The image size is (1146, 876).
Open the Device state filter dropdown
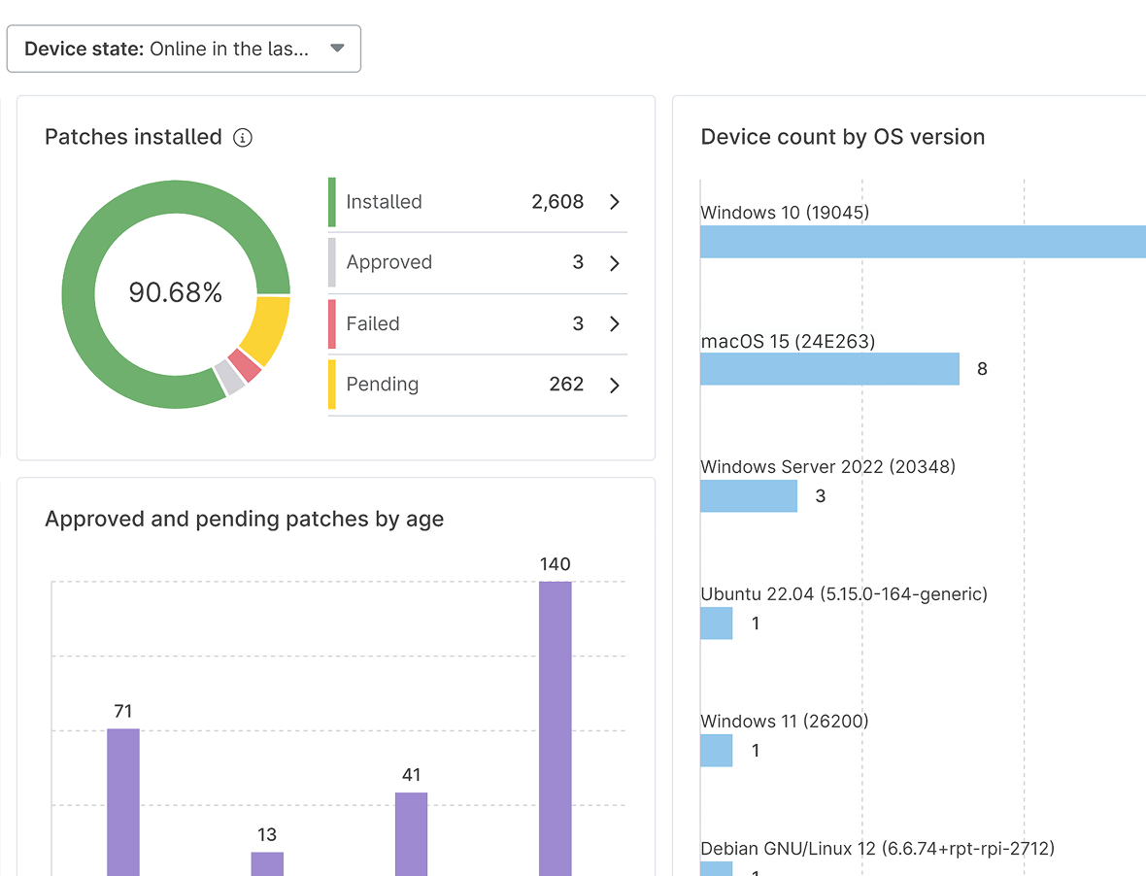[185, 48]
